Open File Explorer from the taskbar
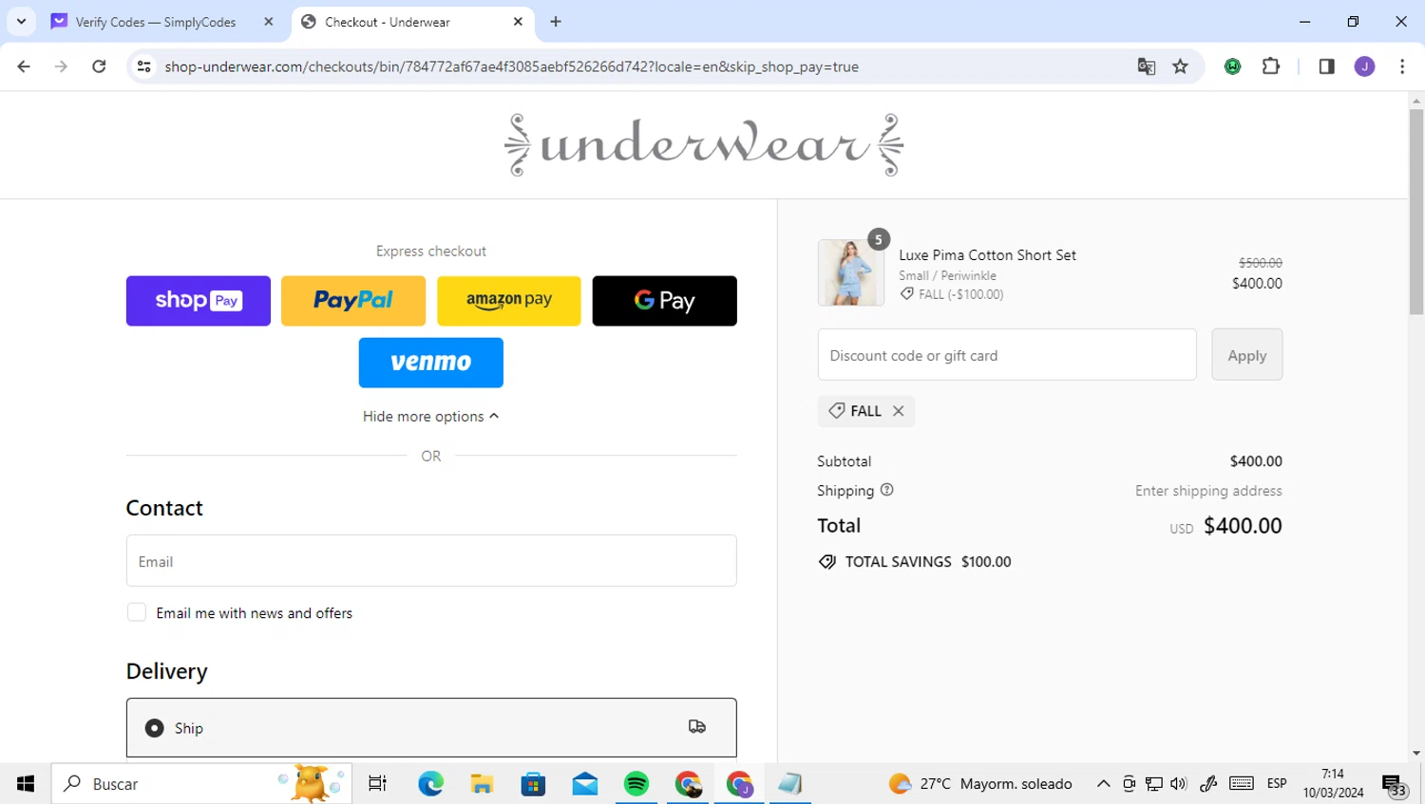1425x804 pixels. (x=483, y=783)
